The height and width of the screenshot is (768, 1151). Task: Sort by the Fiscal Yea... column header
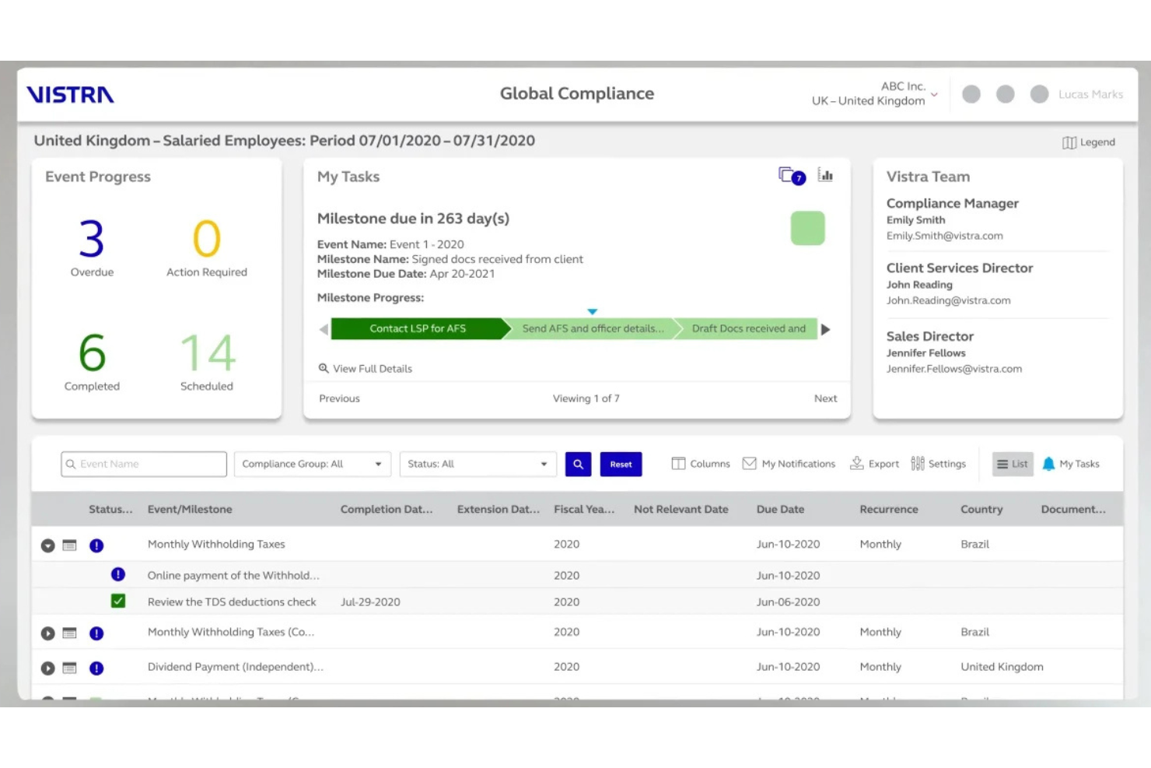(x=584, y=509)
